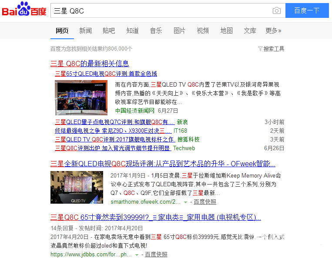Go to the 知道 tab
The width and height of the screenshot is (332, 262).
pyautogui.click(x=132, y=31)
